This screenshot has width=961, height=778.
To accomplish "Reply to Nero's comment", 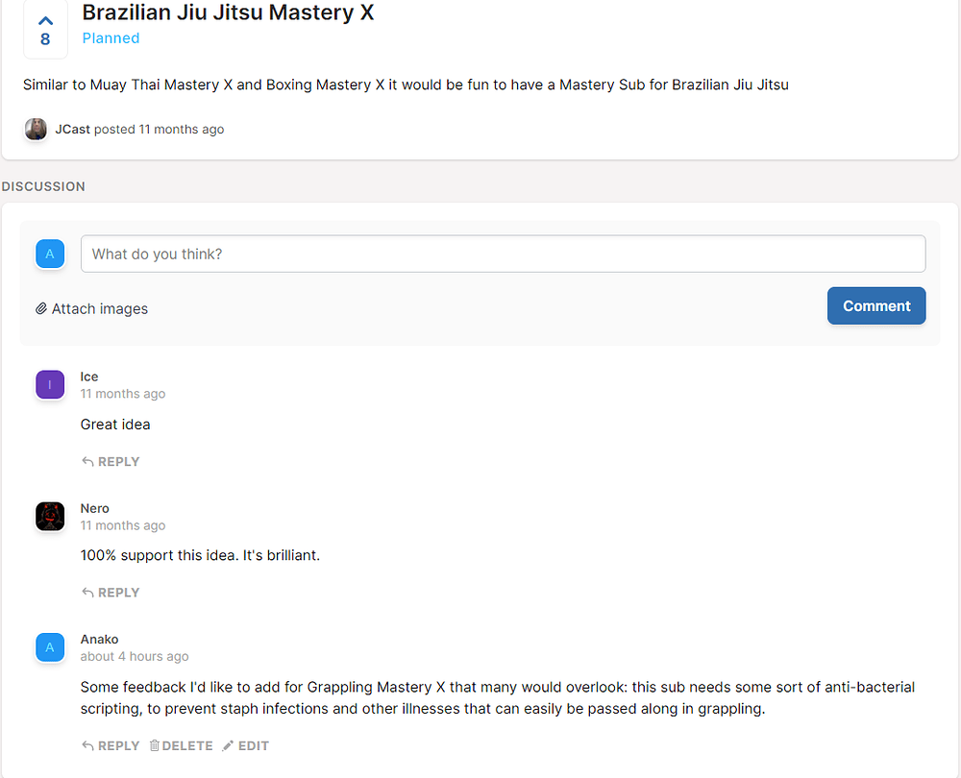I will point(111,593).
